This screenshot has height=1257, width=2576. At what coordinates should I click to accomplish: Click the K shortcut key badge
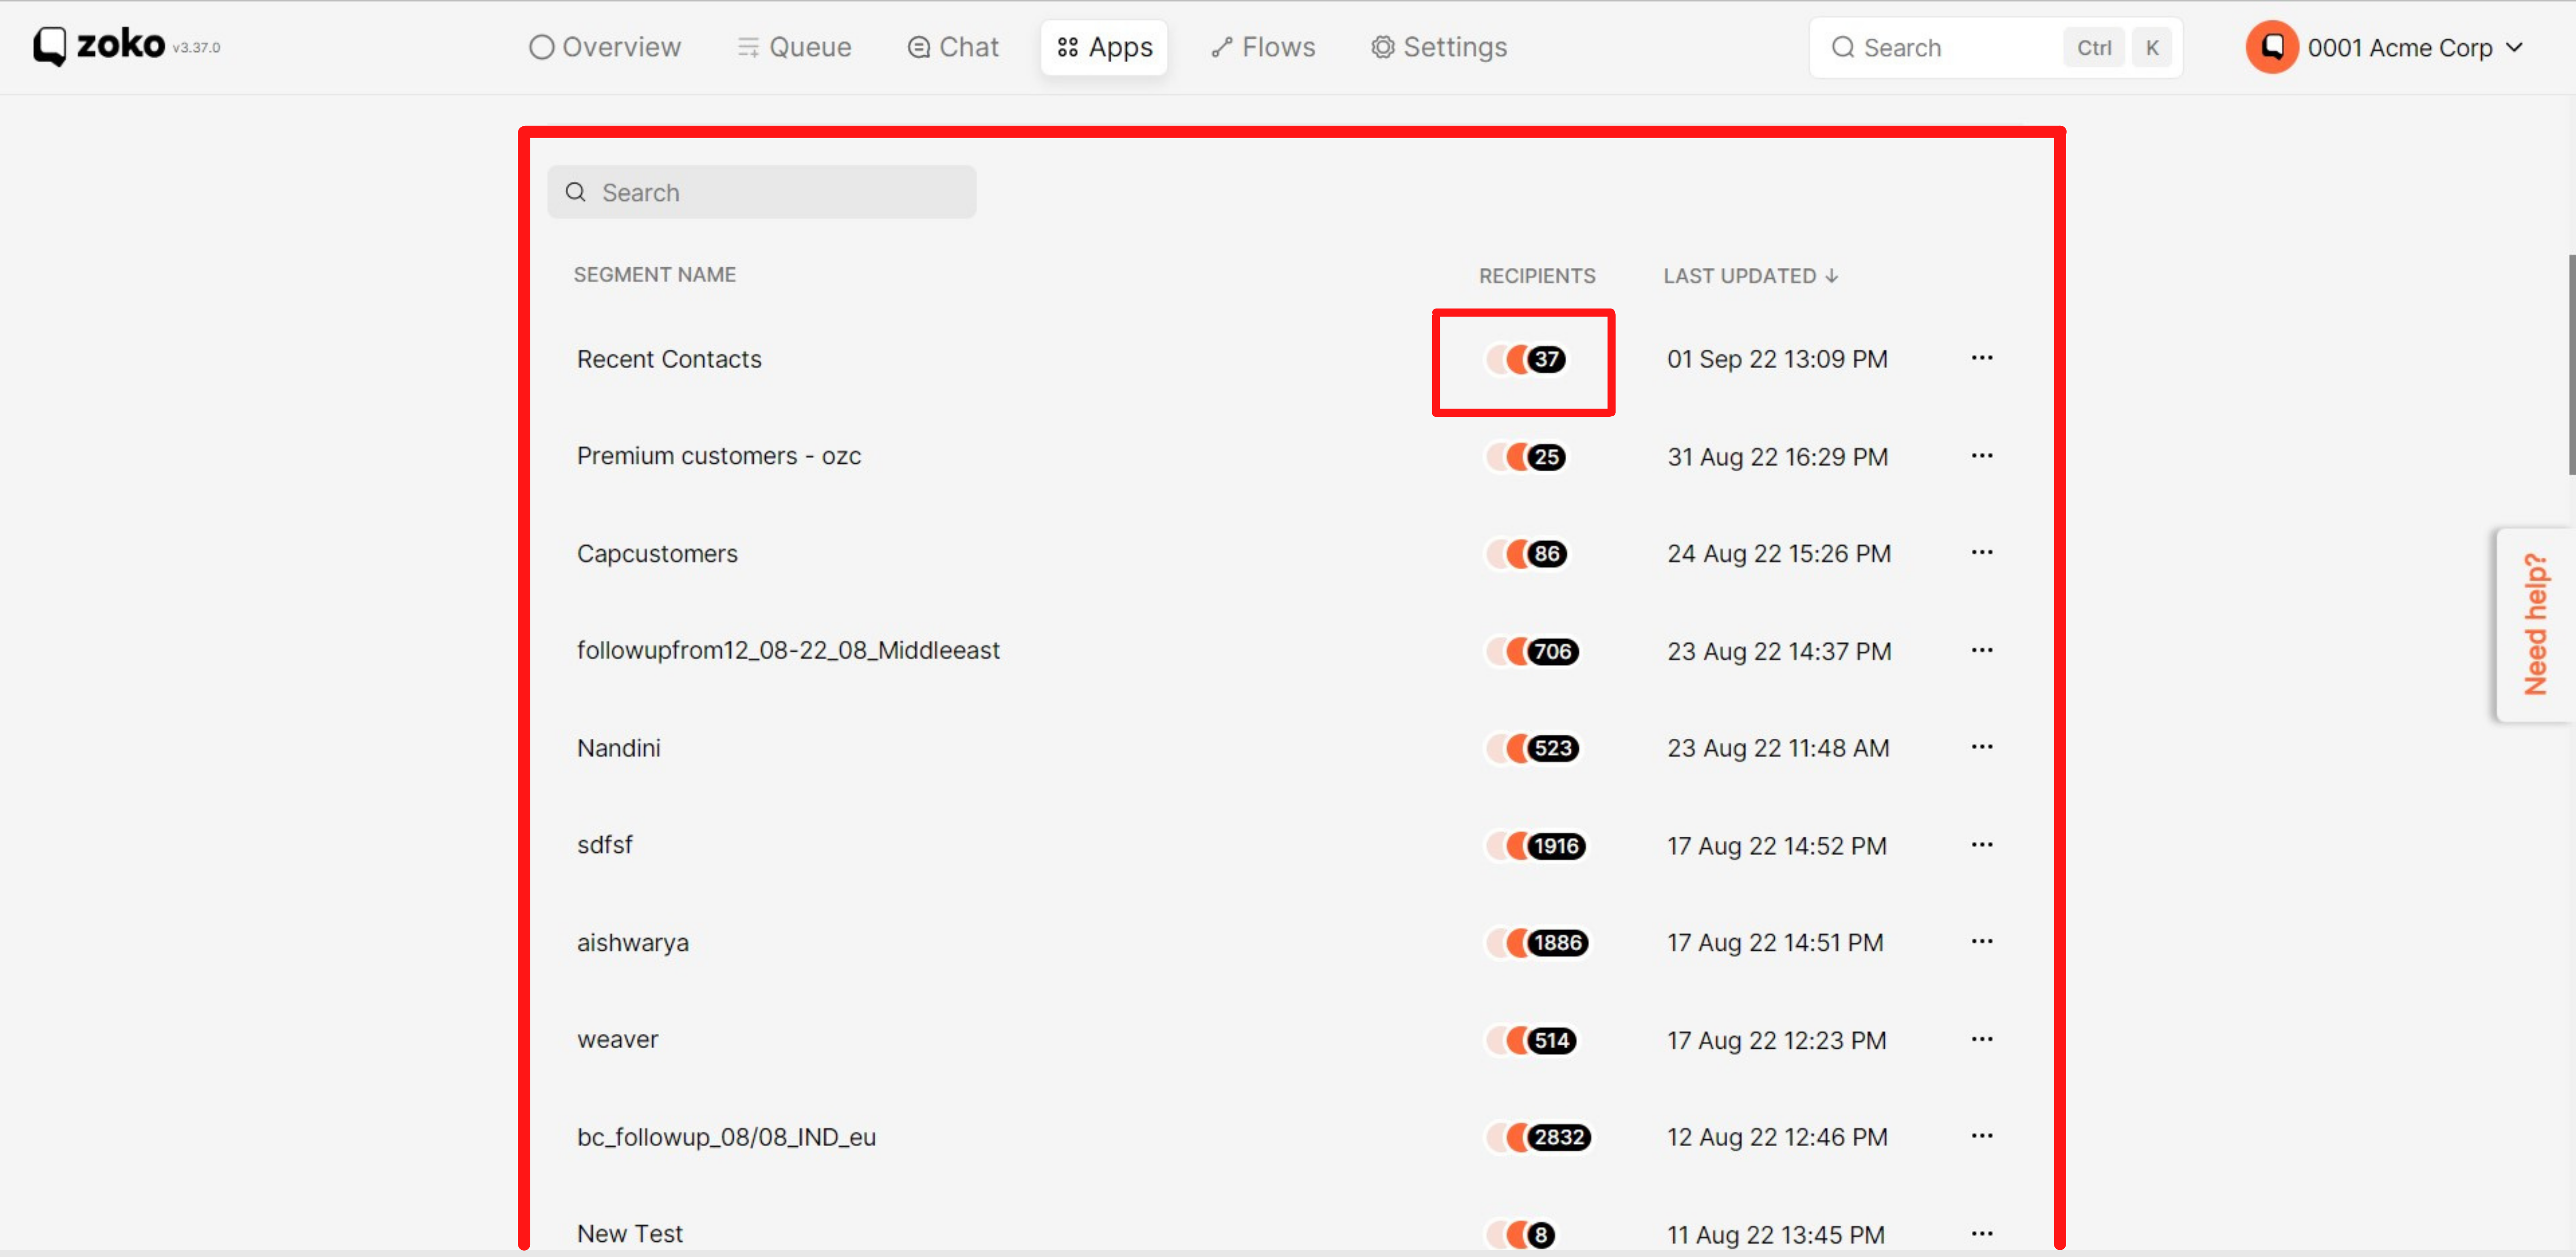[x=2152, y=47]
